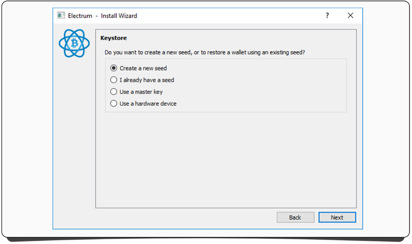Click the seed question prompt text

[x=204, y=52]
